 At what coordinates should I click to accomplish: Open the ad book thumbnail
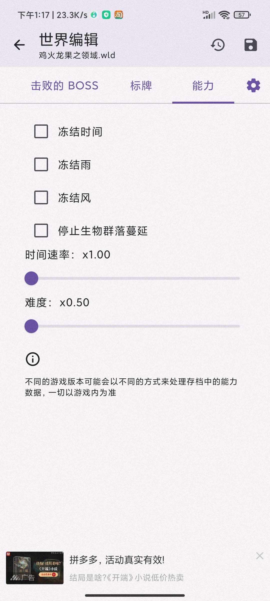tap(35, 568)
